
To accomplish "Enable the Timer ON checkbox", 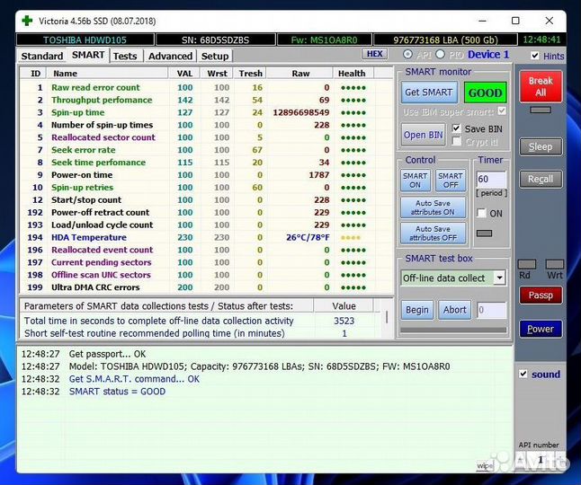I will (x=482, y=214).
